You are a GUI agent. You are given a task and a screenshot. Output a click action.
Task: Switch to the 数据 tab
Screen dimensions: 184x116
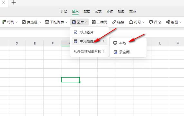click(87, 11)
